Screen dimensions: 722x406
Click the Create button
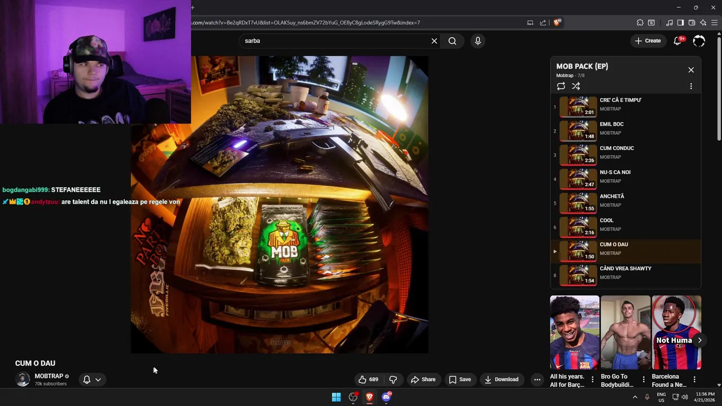click(x=648, y=41)
